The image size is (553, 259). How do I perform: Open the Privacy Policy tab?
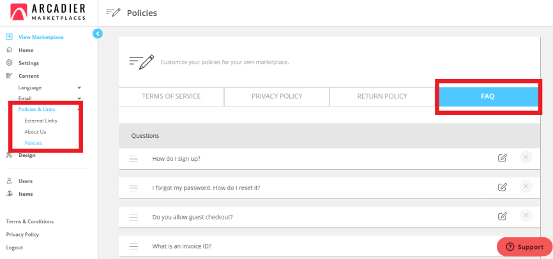(277, 96)
